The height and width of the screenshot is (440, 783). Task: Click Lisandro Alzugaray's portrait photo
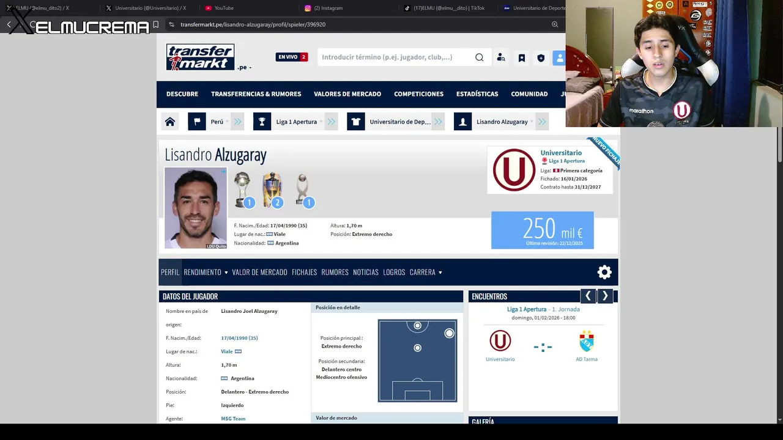tap(196, 208)
